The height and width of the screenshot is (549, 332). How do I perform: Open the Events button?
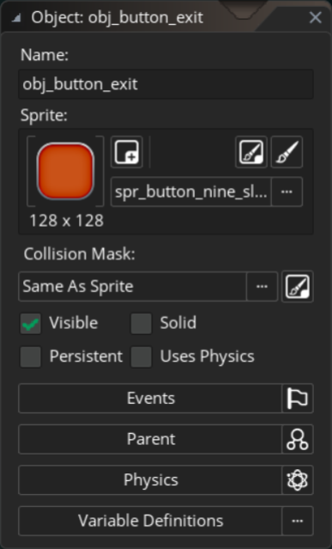click(x=150, y=399)
